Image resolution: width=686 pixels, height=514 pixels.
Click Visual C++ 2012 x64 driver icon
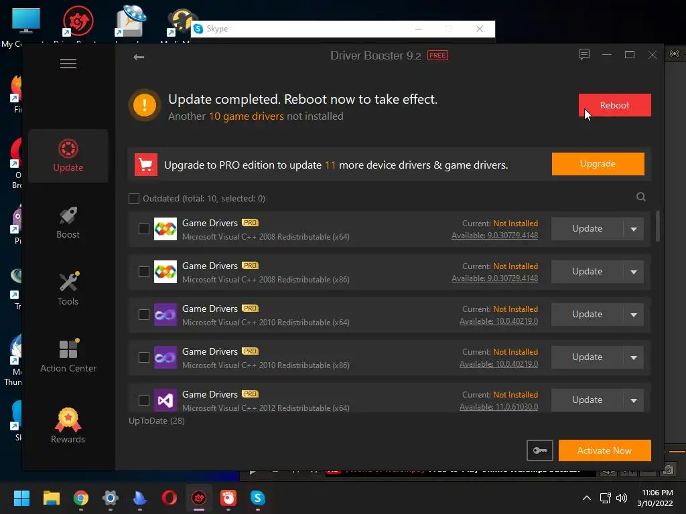pyautogui.click(x=165, y=400)
